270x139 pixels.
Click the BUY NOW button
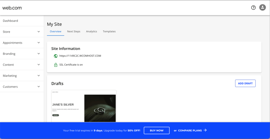coord(157,130)
